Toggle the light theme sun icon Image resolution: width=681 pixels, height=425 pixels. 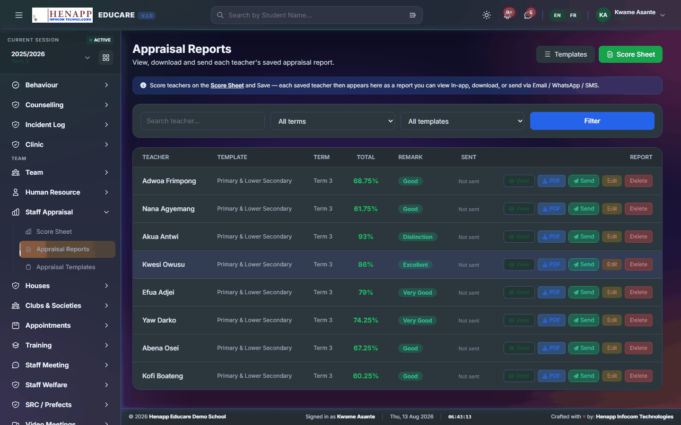coord(487,15)
